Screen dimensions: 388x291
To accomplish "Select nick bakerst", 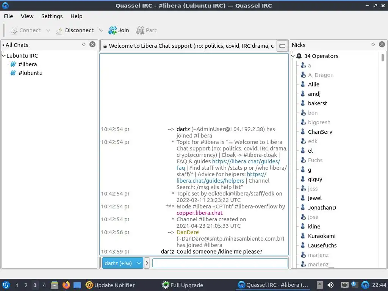I will pos(318,103).
